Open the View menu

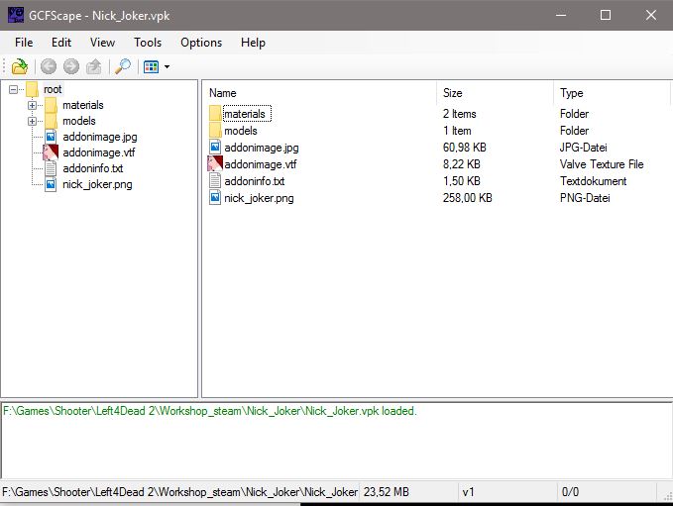pyautogui.click(x=102, y=43)
